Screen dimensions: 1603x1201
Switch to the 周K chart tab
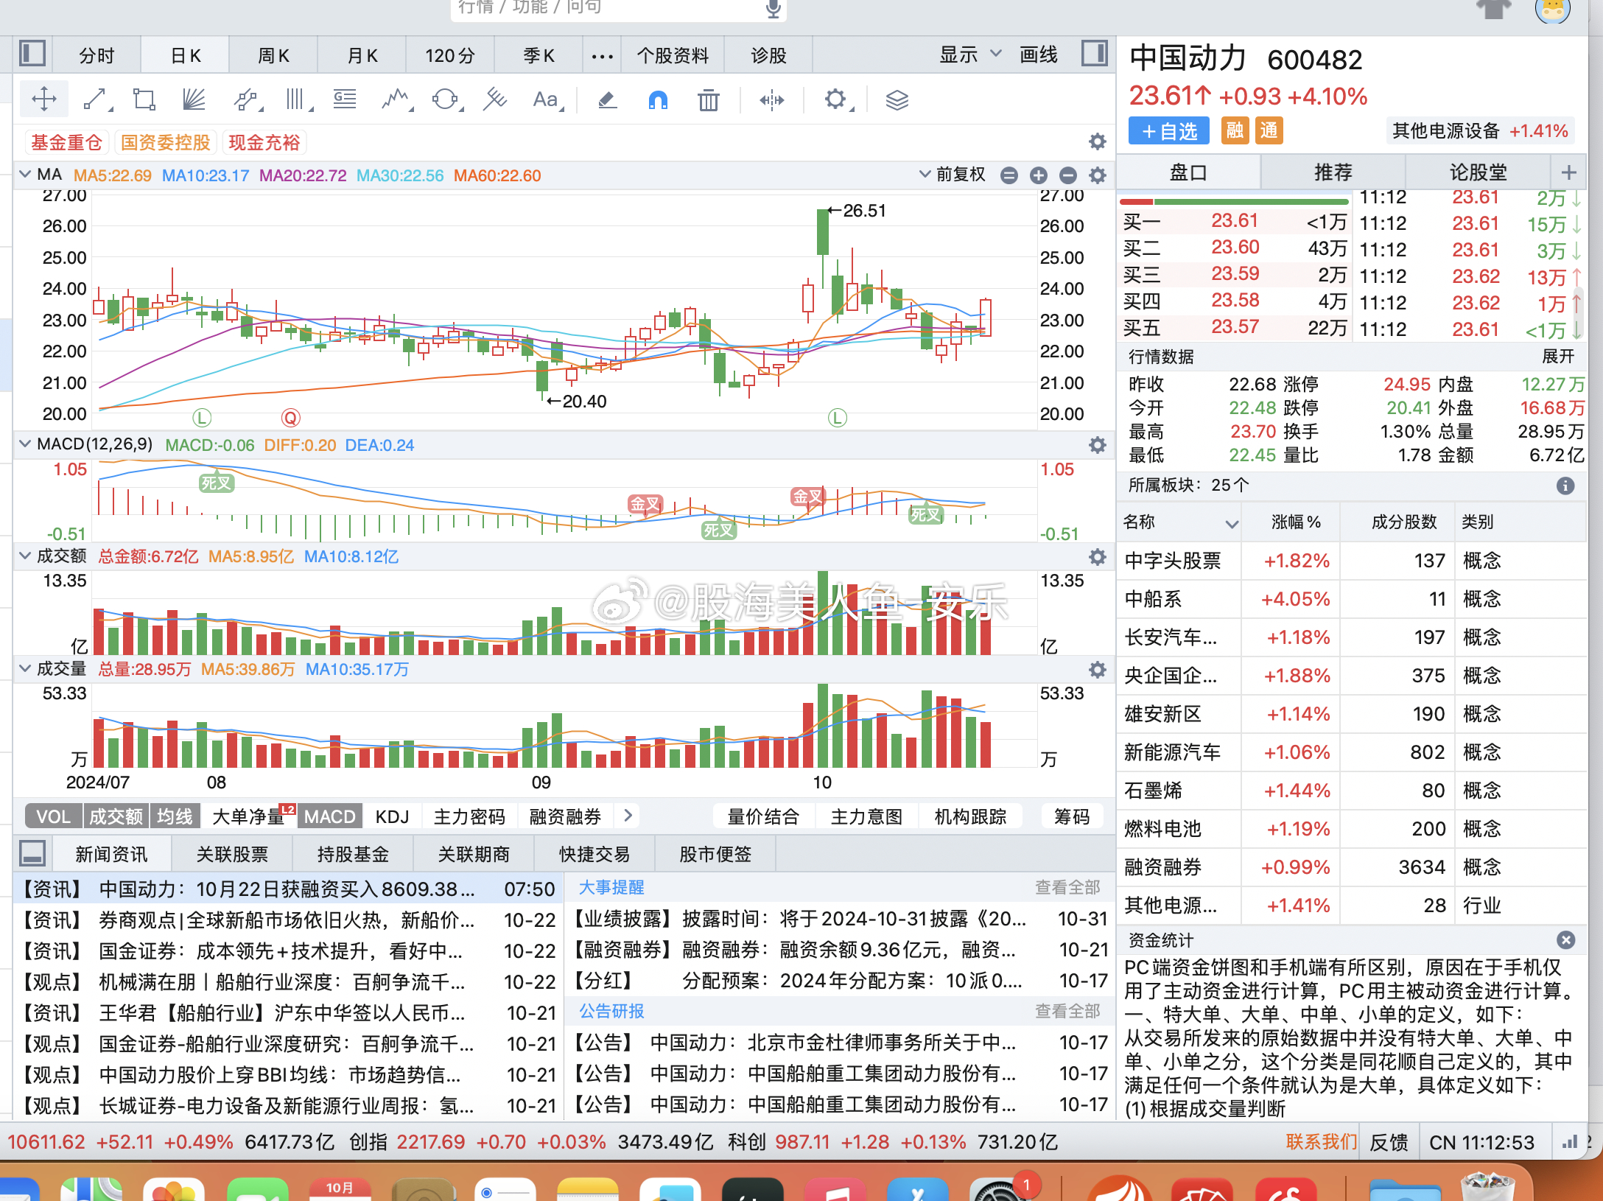[273, 55]
